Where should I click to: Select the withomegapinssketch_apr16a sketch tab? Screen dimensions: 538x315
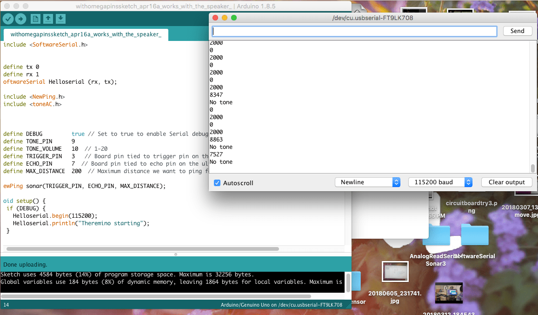pyautogui.click(x=86, y=34)
